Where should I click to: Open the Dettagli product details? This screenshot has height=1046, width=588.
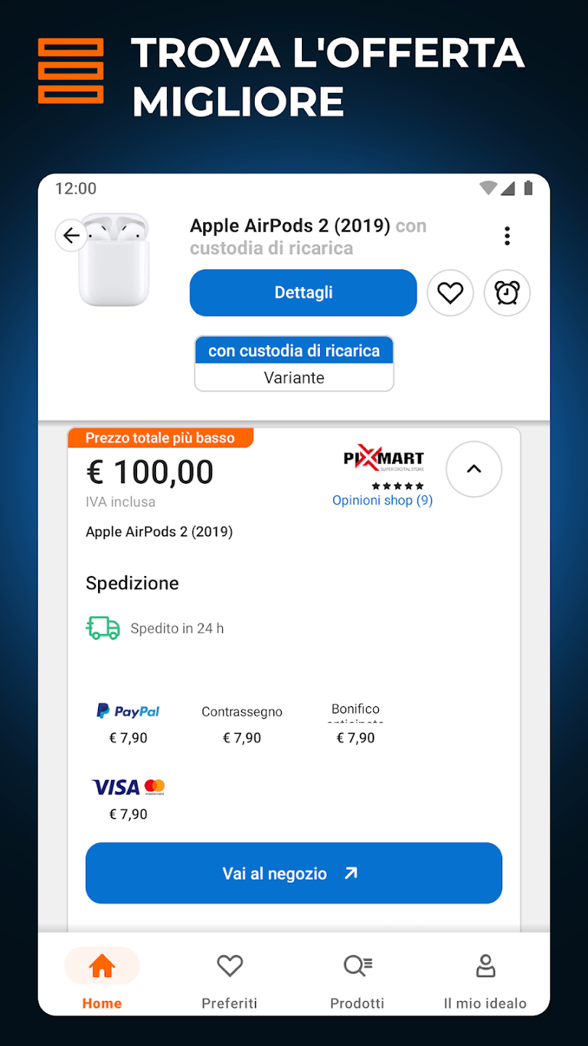(303, 293)
